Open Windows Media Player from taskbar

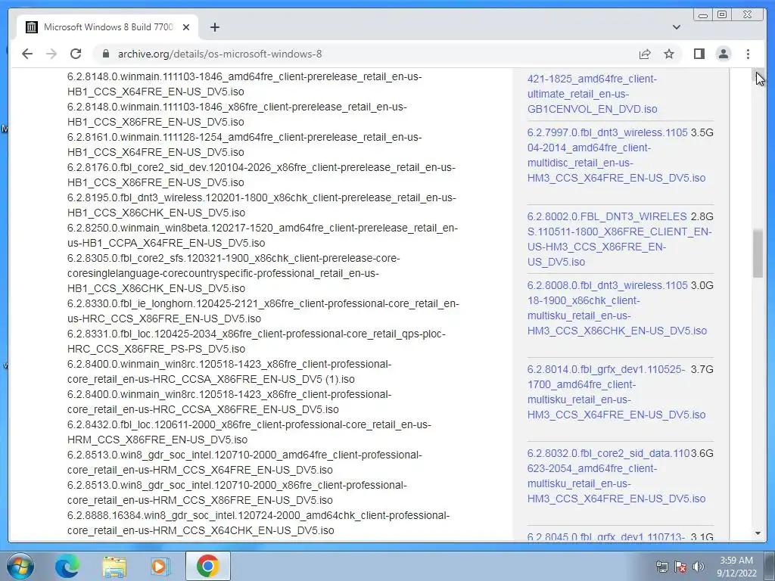[160, 566]
